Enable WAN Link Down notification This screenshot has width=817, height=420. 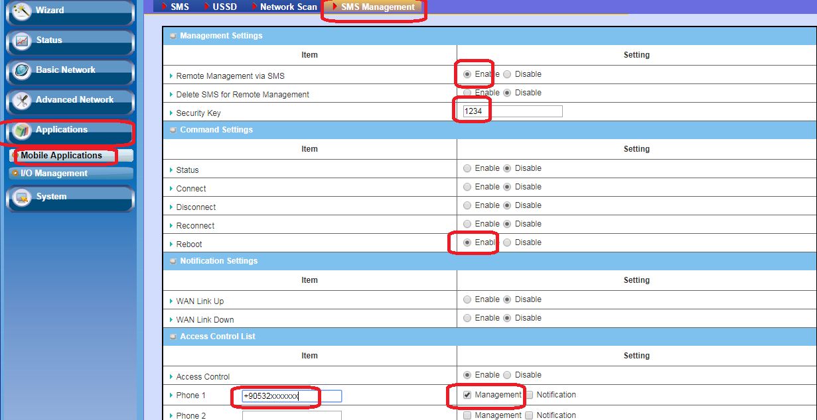click(x=468, y=318)
